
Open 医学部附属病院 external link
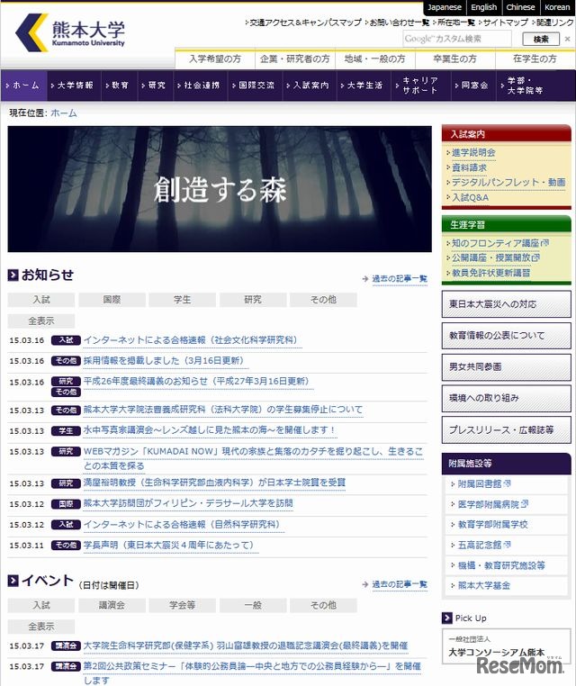coord(493,504)
